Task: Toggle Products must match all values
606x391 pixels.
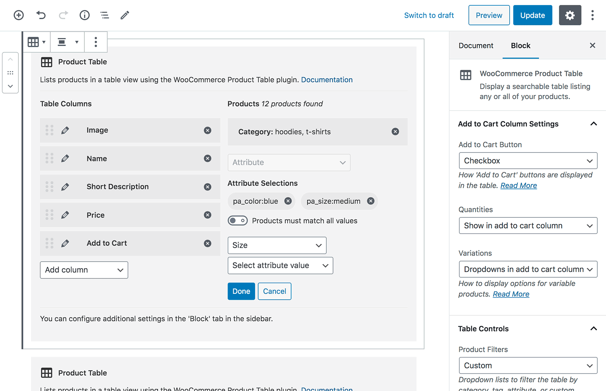Action: click(237, 221)
